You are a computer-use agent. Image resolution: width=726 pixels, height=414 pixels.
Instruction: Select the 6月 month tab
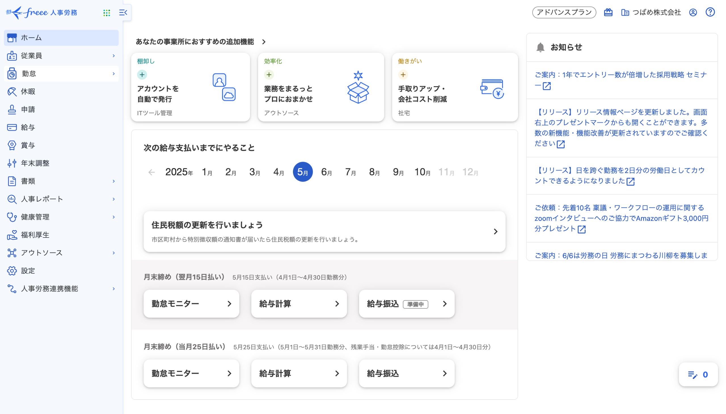tap(326, 172)
